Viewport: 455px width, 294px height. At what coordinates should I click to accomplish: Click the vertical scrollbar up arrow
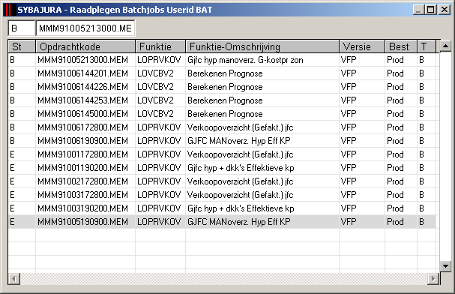(x=445, y=46)
